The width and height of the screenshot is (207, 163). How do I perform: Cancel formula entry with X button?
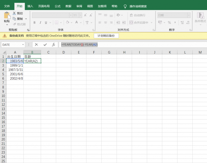point(37,45)
